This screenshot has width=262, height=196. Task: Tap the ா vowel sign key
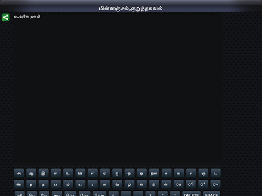coord(179,184)
